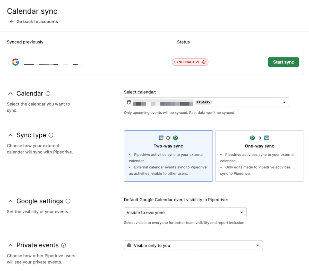Click the Calendar section heading

pos(30,94)
